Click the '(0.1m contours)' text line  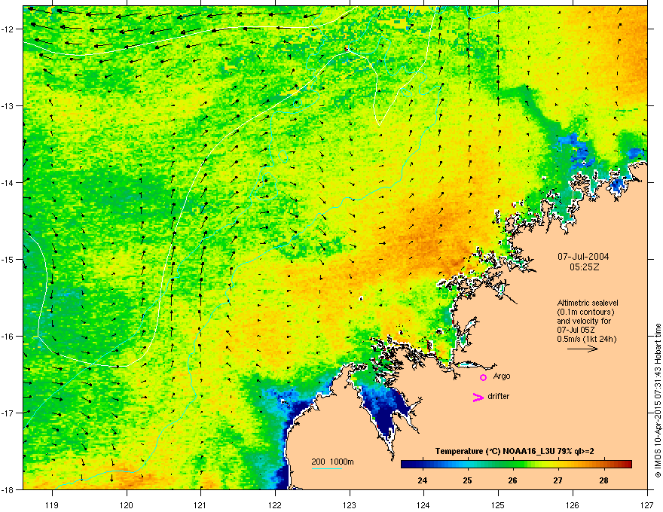coord(585,312)
